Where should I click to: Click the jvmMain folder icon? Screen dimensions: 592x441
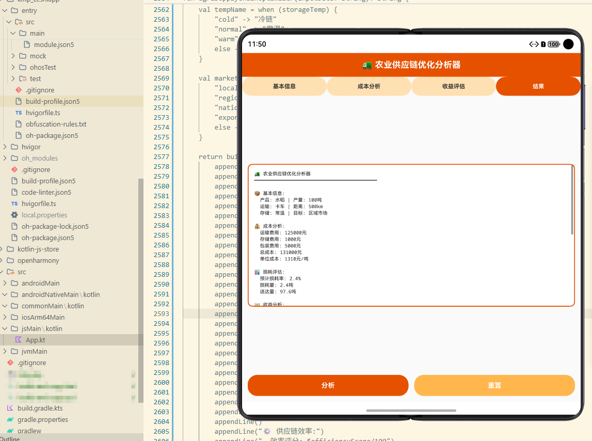[14, 351]
